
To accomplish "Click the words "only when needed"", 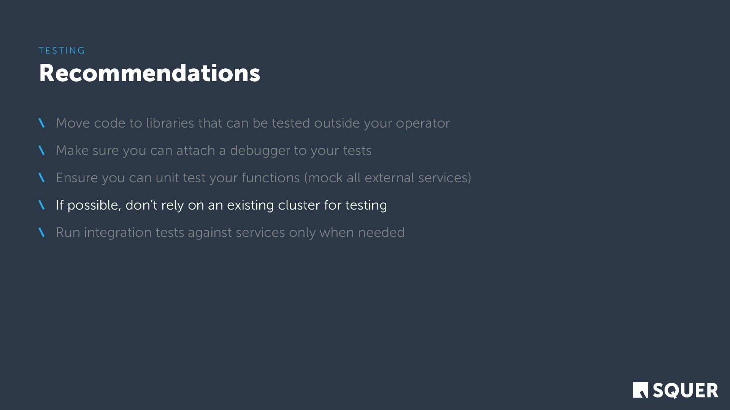I will 346,232.
